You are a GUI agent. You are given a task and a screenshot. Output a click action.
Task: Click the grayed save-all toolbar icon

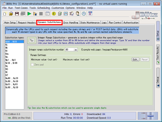23,14
